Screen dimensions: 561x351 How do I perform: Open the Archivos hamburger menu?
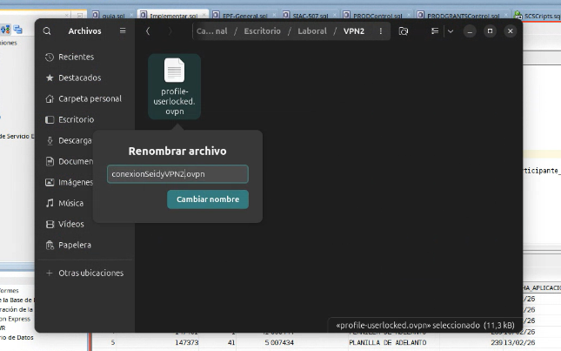tap(123, 31)
